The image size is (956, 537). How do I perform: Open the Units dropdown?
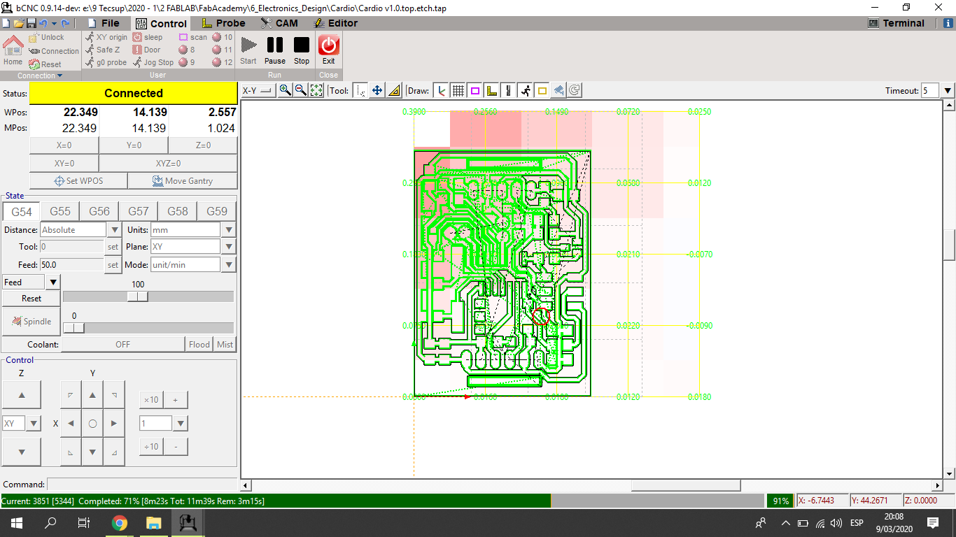228,229
